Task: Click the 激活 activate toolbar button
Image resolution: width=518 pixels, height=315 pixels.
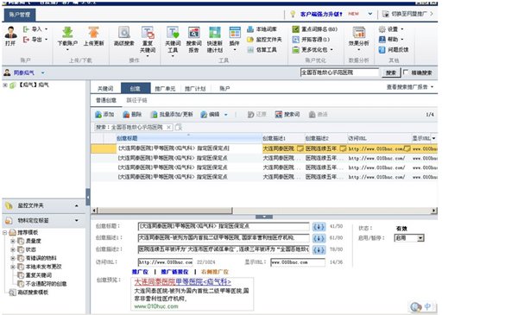Action: click(x=318, y=115)
